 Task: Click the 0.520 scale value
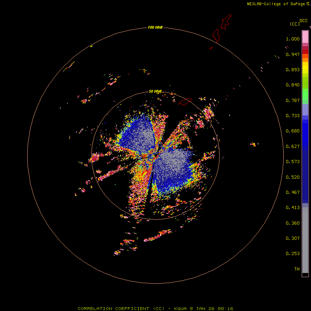coord(293,177)
